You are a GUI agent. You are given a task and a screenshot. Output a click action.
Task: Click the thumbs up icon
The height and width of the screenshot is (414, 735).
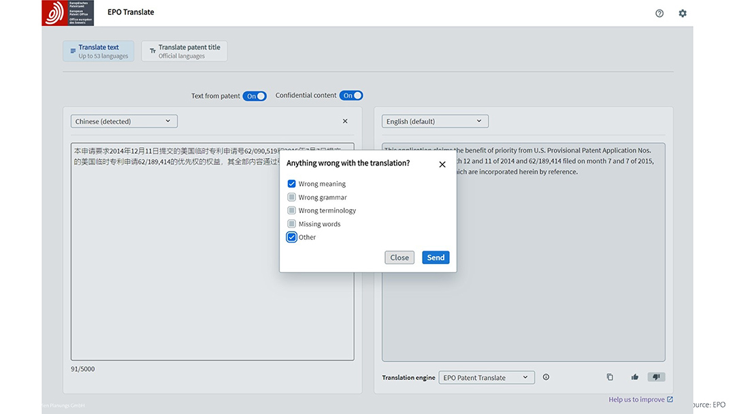[x=634, y=377]
